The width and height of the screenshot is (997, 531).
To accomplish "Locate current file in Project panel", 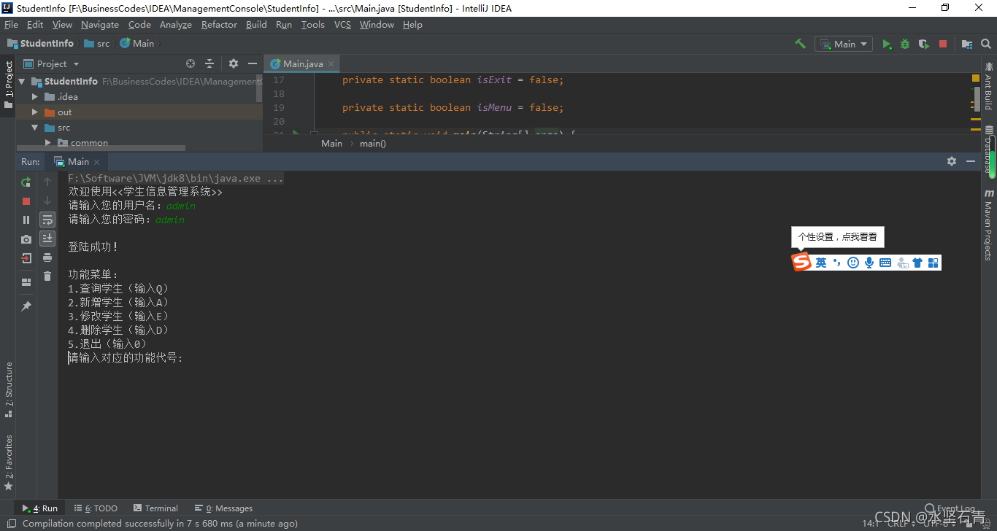I will [190, 63].
